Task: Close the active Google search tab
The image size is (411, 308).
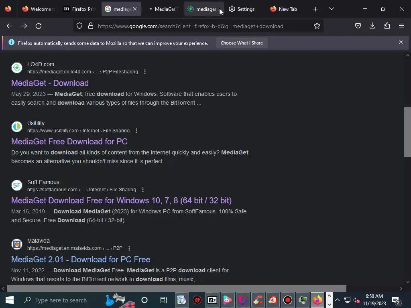Action: pyautogui.click(x=135, y=9)
